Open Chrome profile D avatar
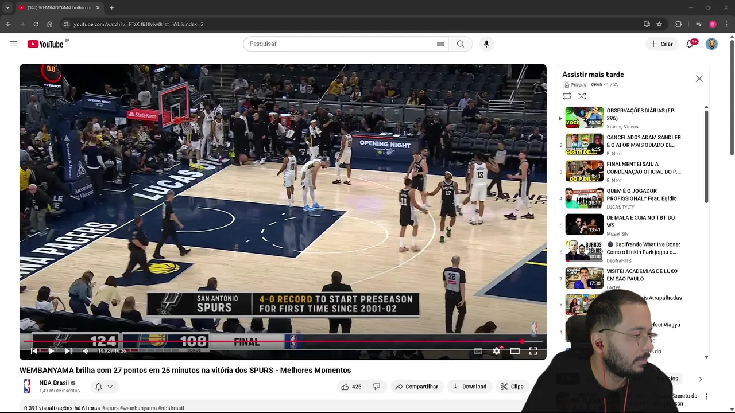Image resolution: width=735 pixels, height=413 pixels. click(x=713, y=24)
